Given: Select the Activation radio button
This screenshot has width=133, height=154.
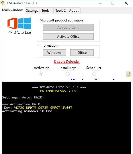Looking at the screenshot, I should tap(41, 74).
